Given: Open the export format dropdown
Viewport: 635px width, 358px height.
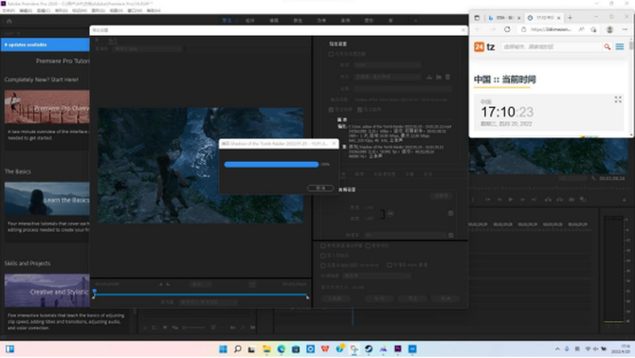Looking at the screenshot, I should coord(387,65).
